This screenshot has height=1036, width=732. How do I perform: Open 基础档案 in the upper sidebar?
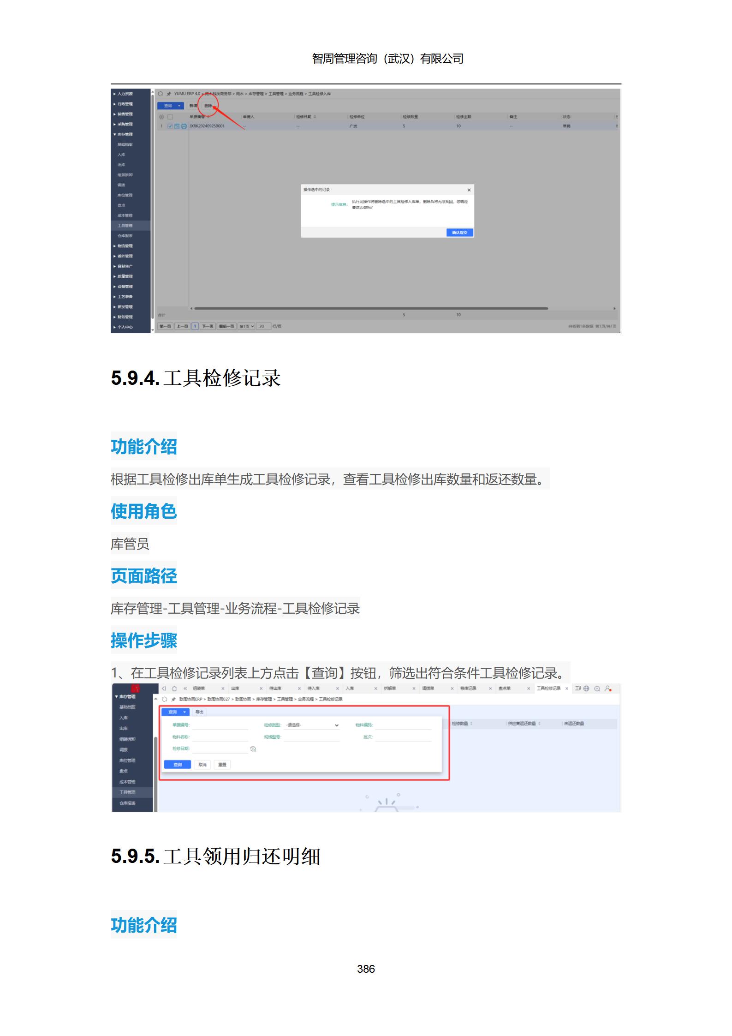[125, 144]
